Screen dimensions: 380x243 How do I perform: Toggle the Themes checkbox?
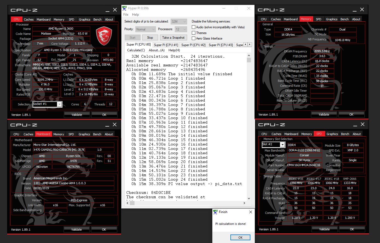194,33
